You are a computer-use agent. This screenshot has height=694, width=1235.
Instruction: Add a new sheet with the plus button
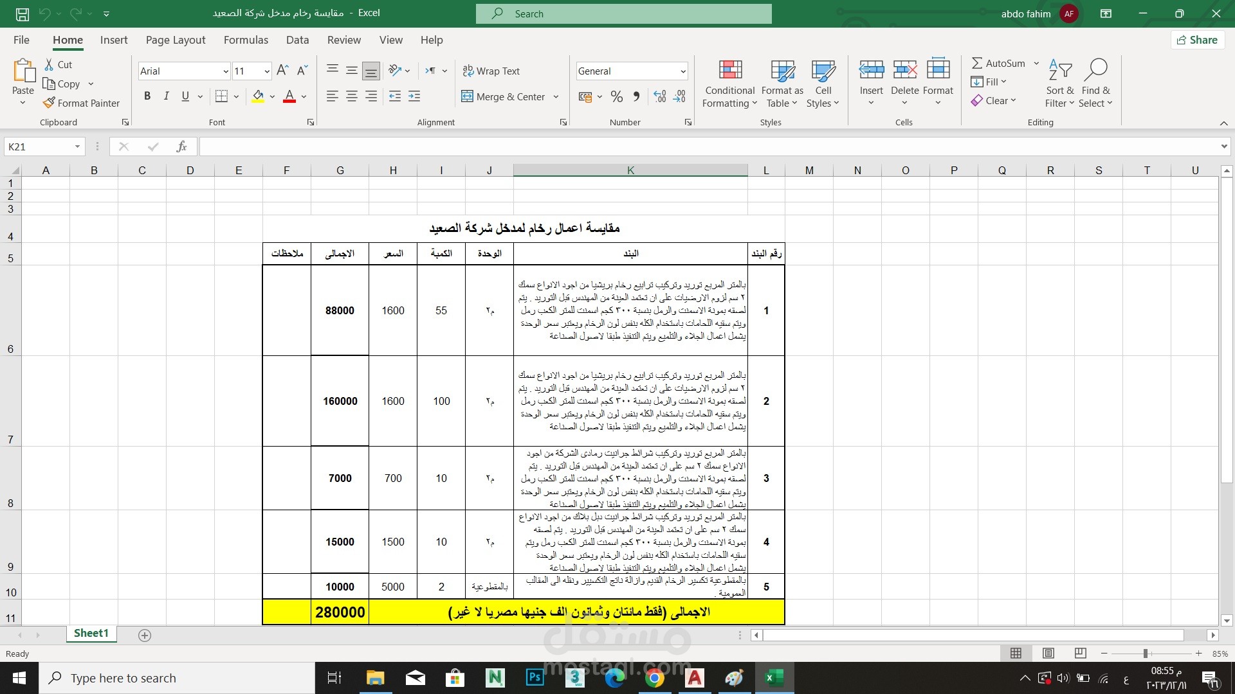point(144,635)
